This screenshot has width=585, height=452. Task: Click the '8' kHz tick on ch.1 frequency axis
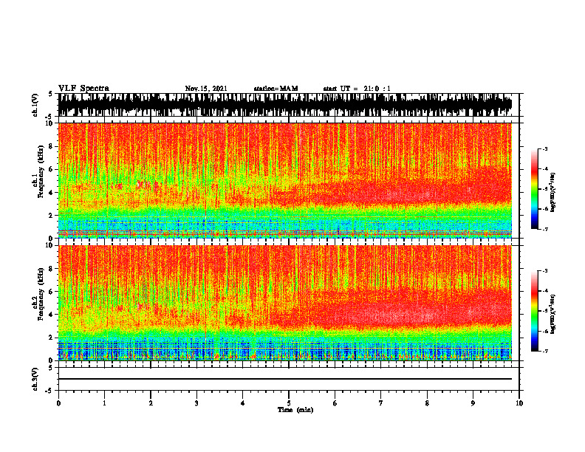coord(52,146)
